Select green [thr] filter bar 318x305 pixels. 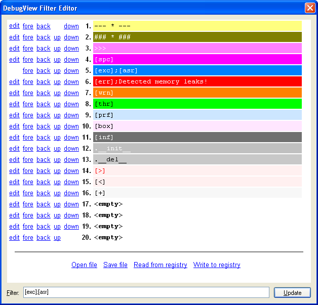[x=197, y=104]
